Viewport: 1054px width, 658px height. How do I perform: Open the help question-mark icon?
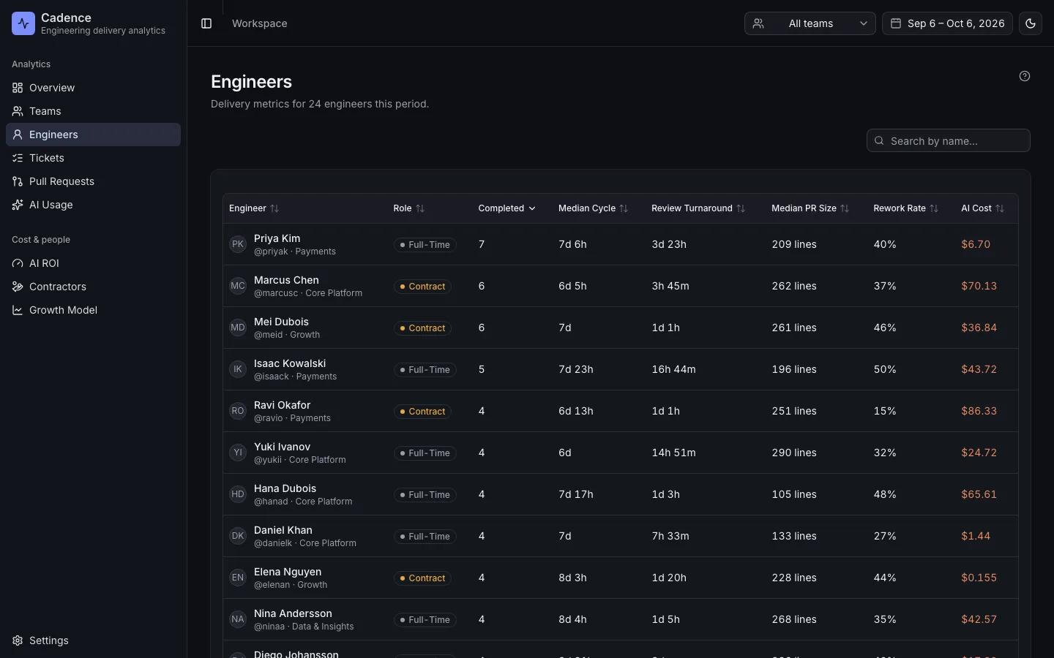[1025, 76]
